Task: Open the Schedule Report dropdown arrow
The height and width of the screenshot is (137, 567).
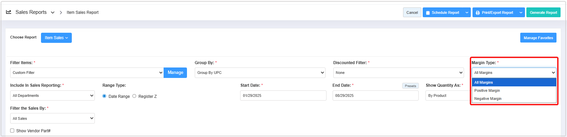Action: coord(467,12)
